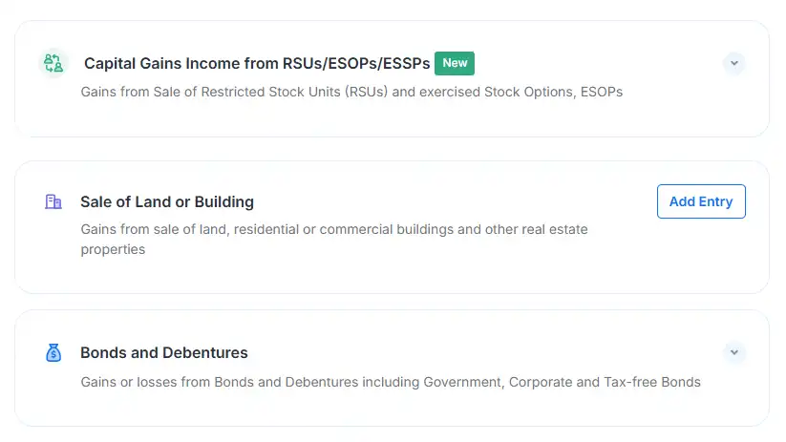Image resolution: width=786 pixels, height=442 pixels.
Task: Click the empty area of the Bonds and Debentures card
Action: [391, 409]
